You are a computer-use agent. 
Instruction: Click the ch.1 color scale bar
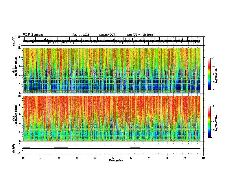coord(209,74)
